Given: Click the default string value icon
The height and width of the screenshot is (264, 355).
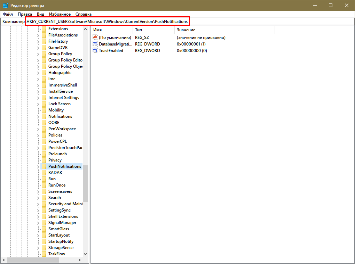Looking at the screenshot, I should point(96,38).
